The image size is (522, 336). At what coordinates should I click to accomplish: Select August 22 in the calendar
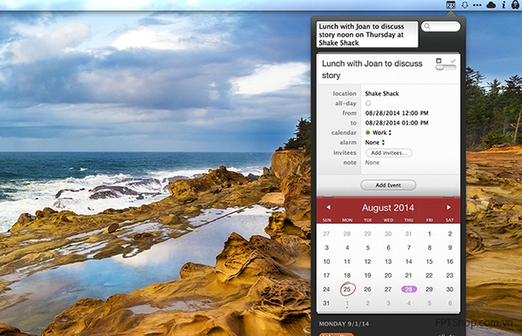(430, 275)
